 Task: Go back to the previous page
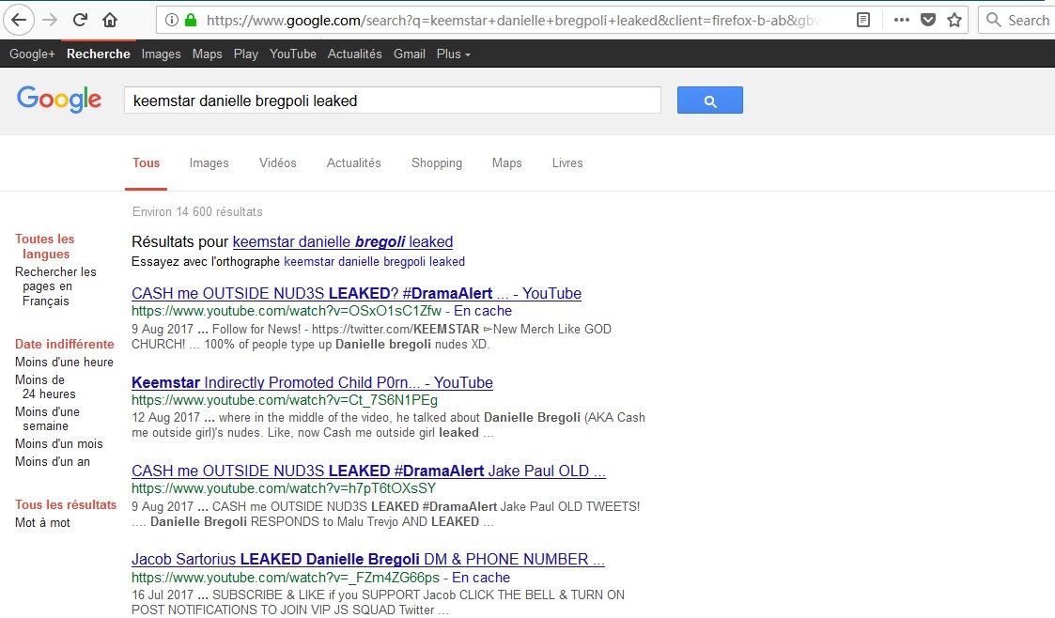coord(19,20)
